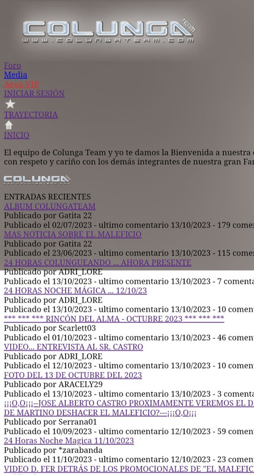Open 24 HORAS COLUNGUEANDO ... AHORA PRESENTE
The height and width of the screenshot is (475, 254).
(x=98, y=262)
